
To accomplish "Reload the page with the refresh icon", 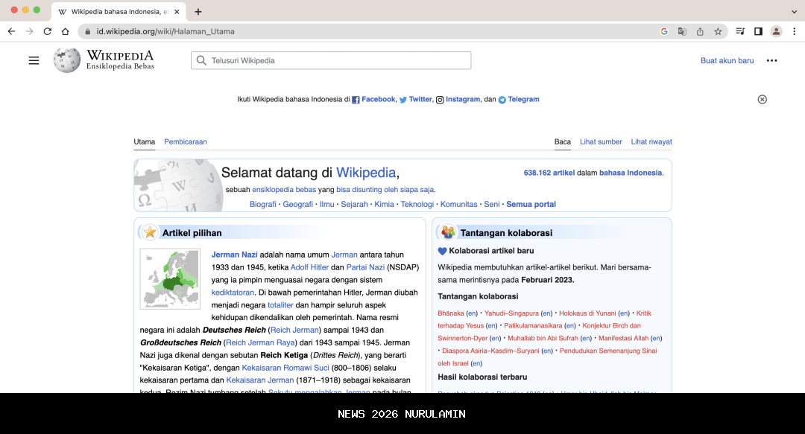I will click(x=48, y=31).
